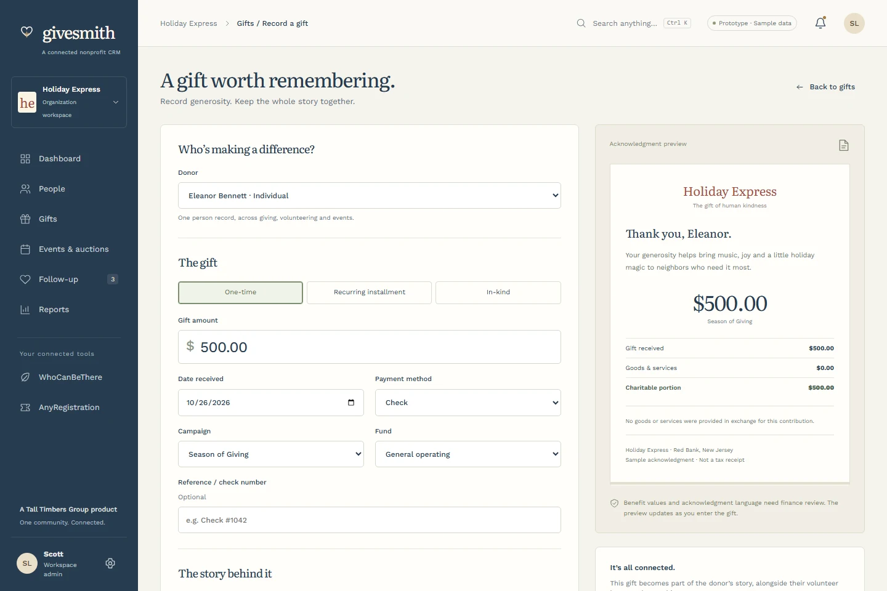Image resolution: width=887 pixels, height=591 pixels.
Task: Open the Dashboard grid icon
Action: (x=25, y=159)
